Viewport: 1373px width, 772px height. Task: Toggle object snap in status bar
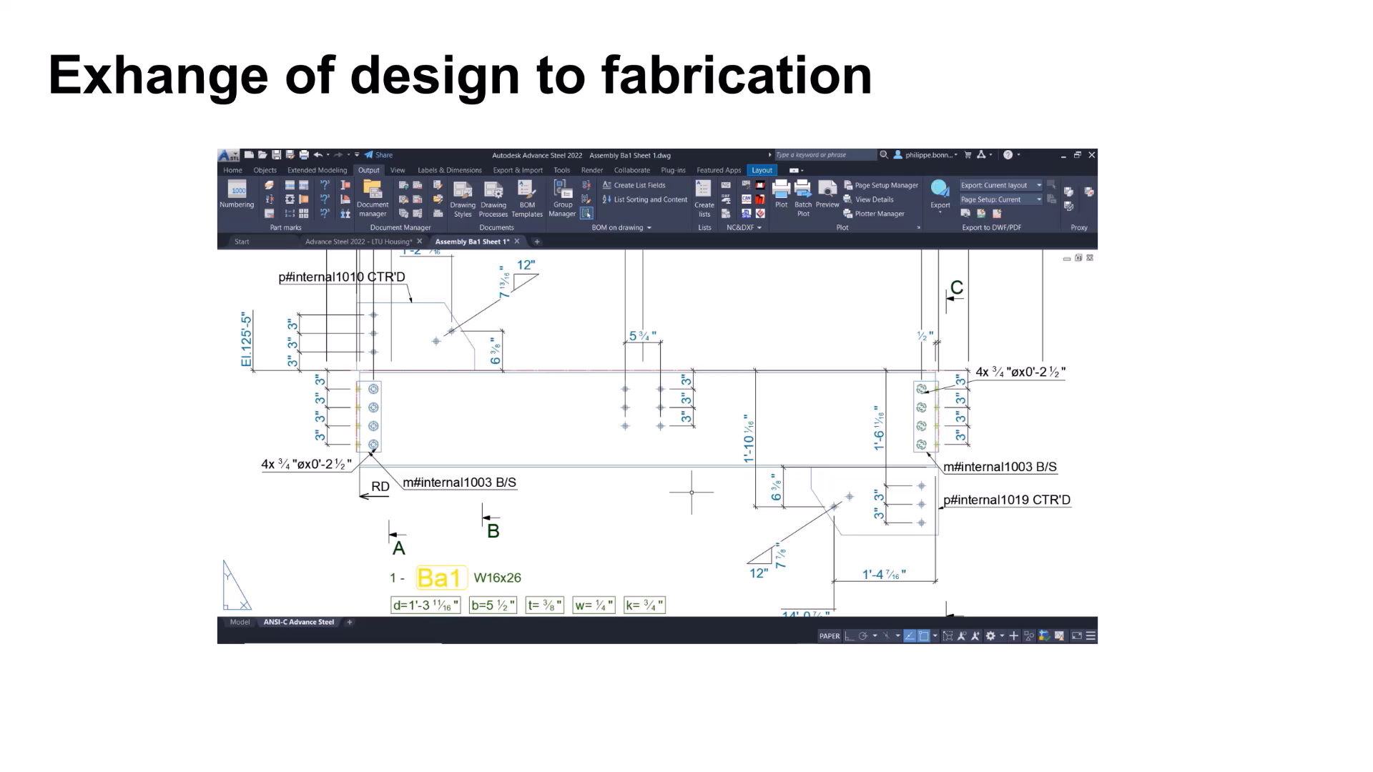click(x=923, y=636)
